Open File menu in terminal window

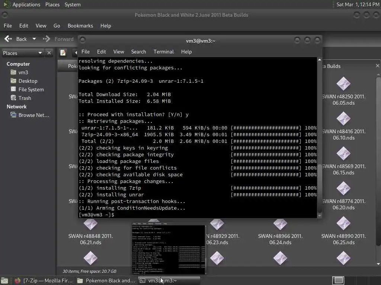click(85, 52)
